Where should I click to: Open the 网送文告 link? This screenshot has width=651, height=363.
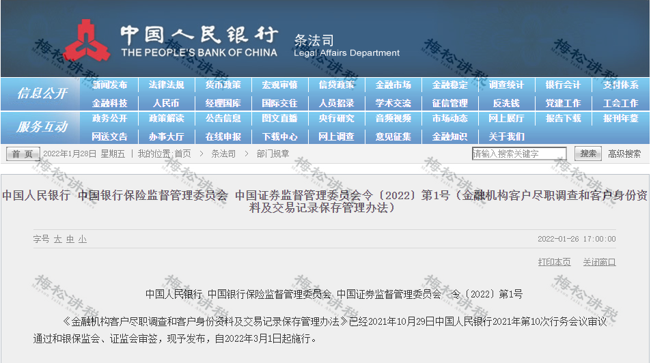(109, 137)
